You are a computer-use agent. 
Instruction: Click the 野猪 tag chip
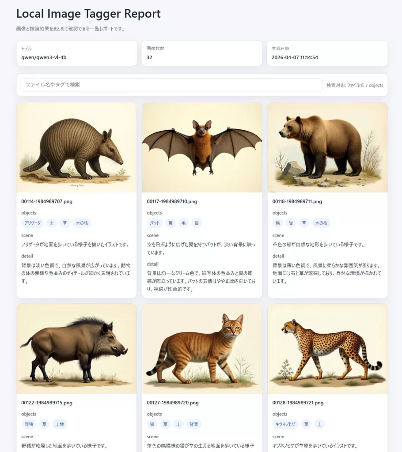click(x=29, y=424)
